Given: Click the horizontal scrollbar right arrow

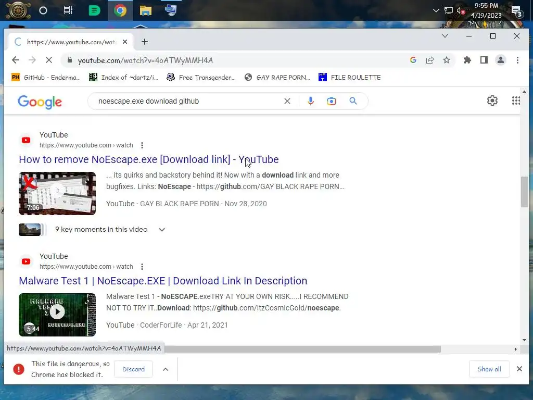Looking at the screenshot, I should [x=516, y=349].
